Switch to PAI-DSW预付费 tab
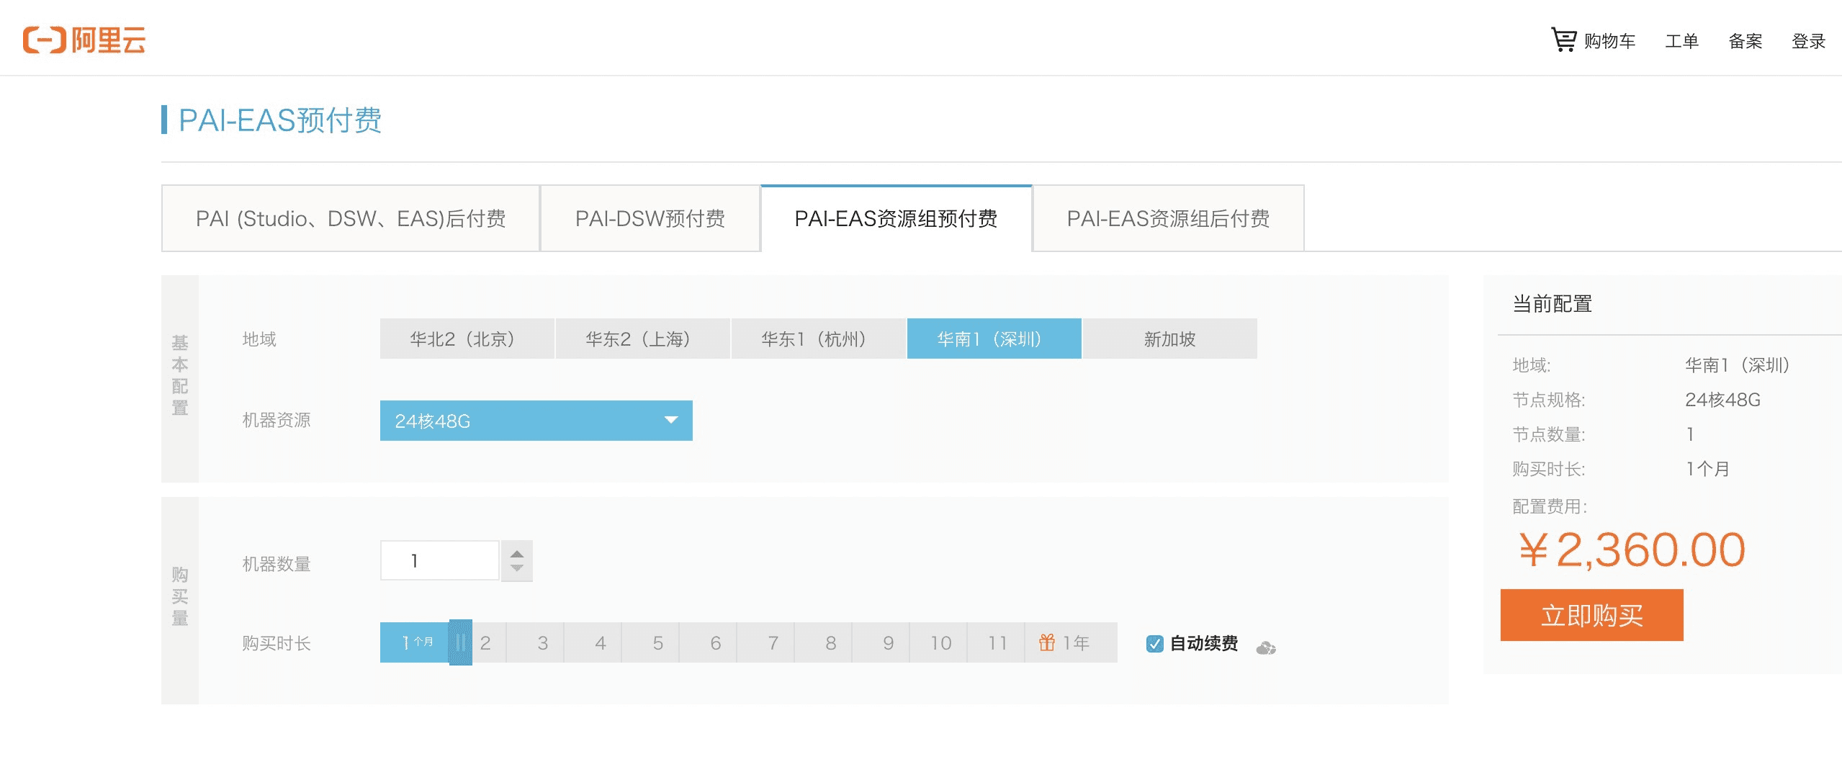The height and width of the screenshot is (762, 1842). (x=650, y=218)
